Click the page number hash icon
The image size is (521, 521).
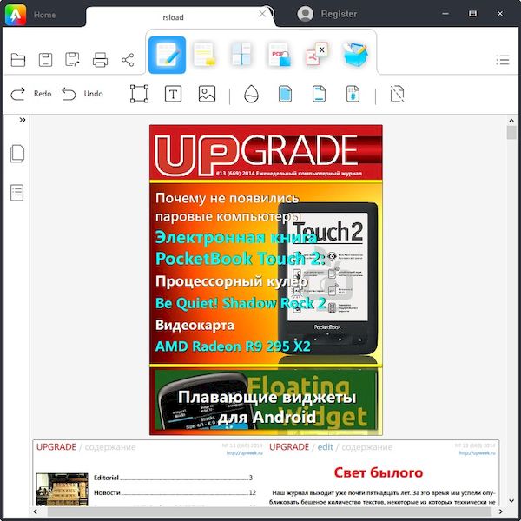pyautogui.click(x=353, y=94)
